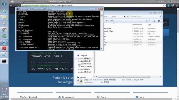Open the Jobs section on python.org
Viewport: 179px width, 100px height.
tap(140, 97)
